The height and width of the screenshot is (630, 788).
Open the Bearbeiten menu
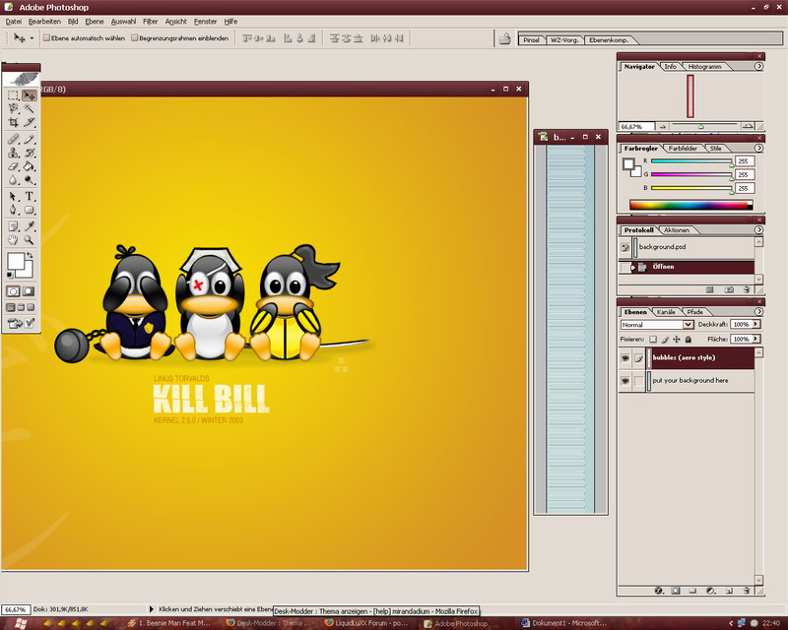pos(44,22)
